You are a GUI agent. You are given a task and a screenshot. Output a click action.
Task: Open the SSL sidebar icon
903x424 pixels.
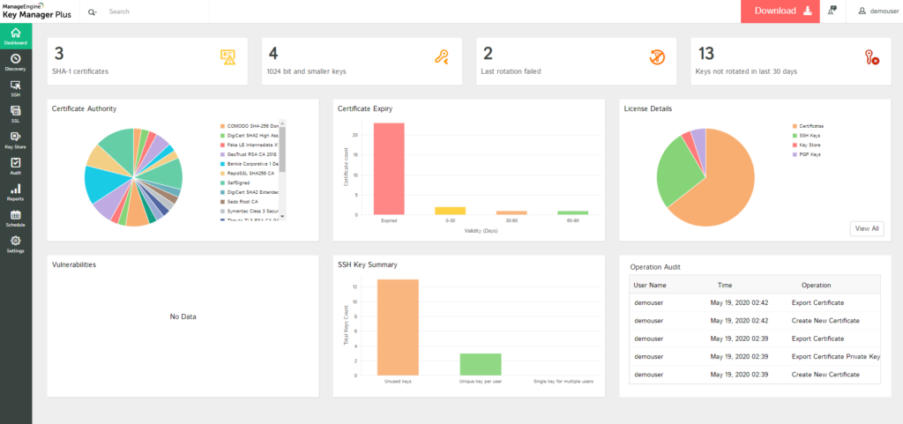pyautogui.click(x=15, y=113)
